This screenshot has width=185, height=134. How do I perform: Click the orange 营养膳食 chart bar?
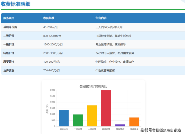[x=134, y=122]
